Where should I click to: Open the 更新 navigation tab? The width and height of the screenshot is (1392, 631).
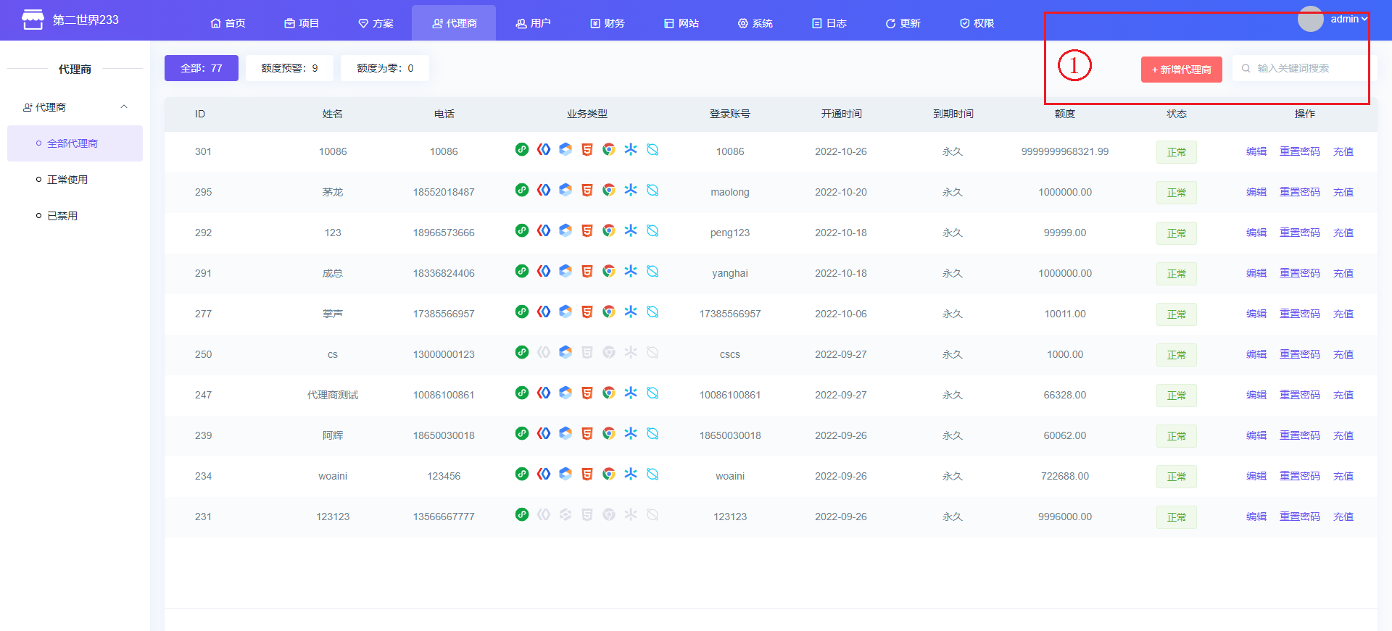(x=903, y=23)
